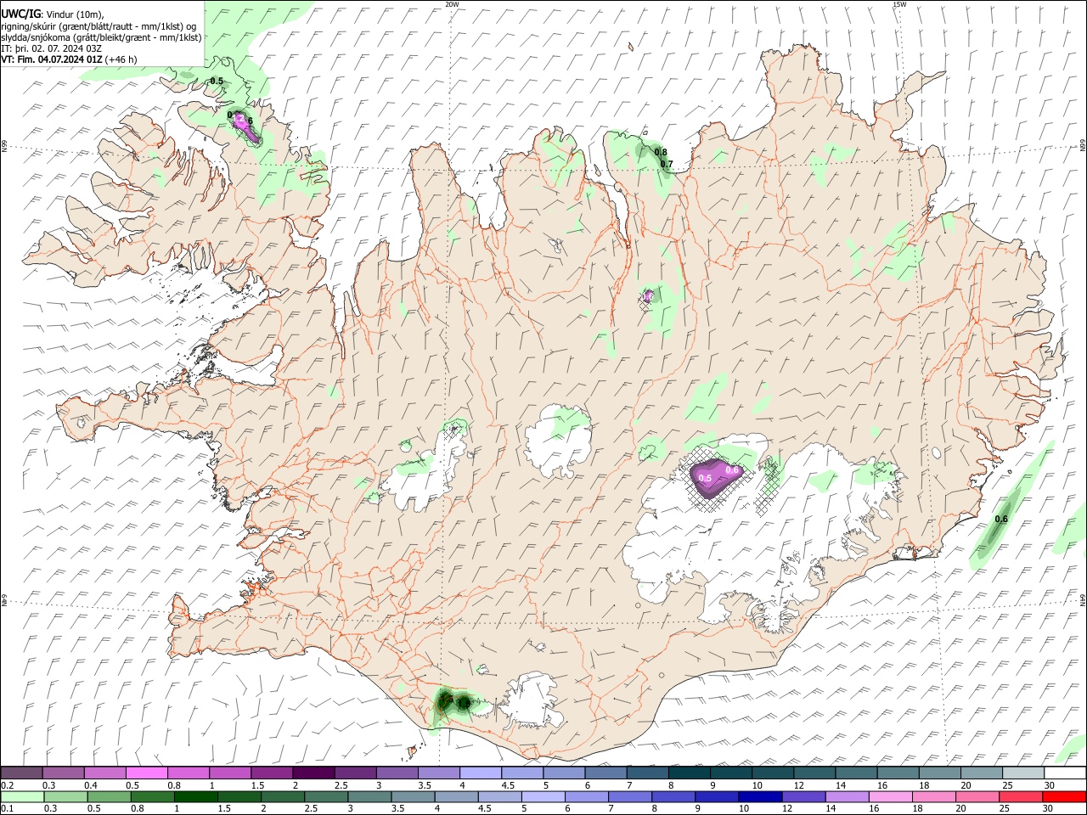Click the white 0.5 label inside the purple glacier patch
This screenshot has height=815, width=1087.
[x=705, y=478]
